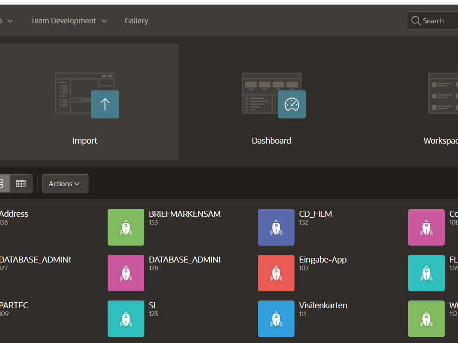Click the Import label
Viewport: 458px width, 343px height.
(x=85, y=140)
